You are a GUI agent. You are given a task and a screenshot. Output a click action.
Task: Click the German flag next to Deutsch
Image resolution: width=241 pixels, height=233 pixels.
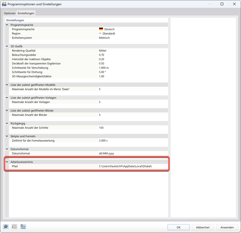coord(101,29)
